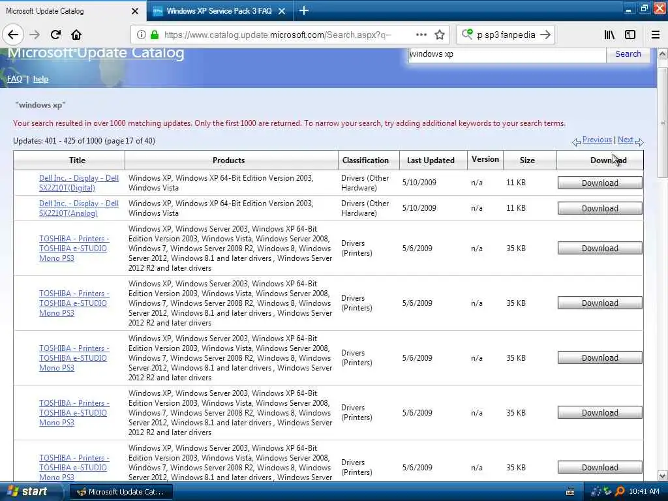
Task: Click the green padlock security icon
Action: click(155, 35)
